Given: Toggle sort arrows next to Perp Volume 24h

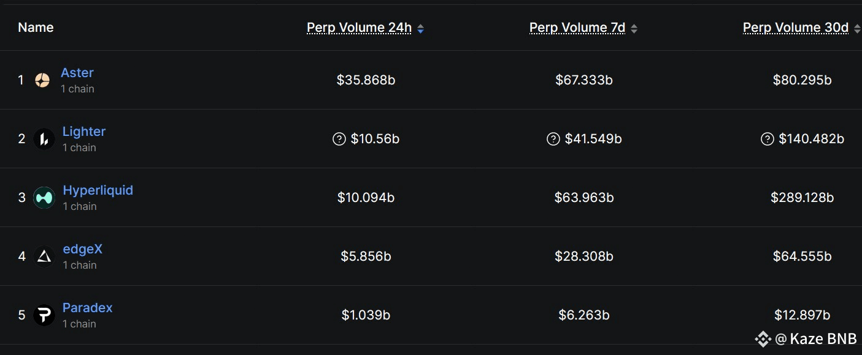Looking at the screenshot, I should [420, 29].
